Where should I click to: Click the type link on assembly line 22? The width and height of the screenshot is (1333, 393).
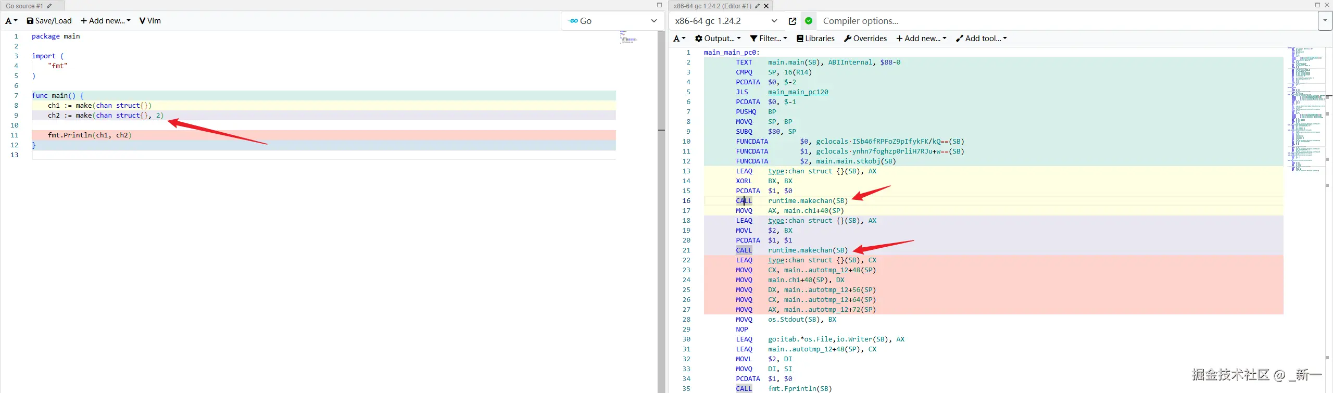click(776, 260)
